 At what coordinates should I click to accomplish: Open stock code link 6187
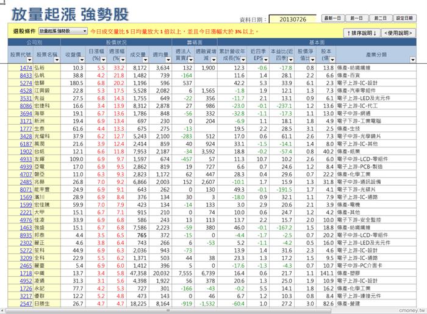pyautogui.click(x=26, y=144)
